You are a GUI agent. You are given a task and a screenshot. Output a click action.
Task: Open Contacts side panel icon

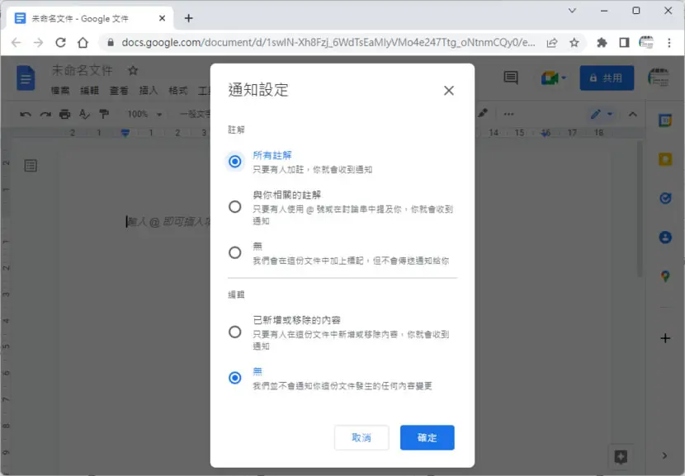(665, 238)
